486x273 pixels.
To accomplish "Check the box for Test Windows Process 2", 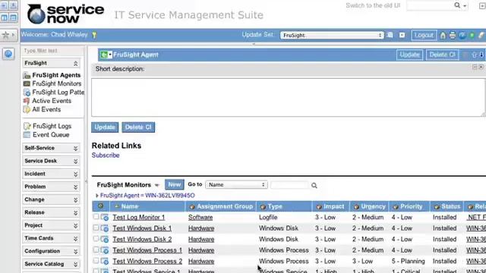I will (96, 261).
